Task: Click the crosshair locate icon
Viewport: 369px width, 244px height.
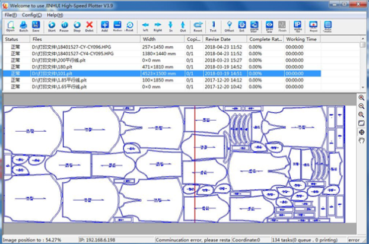Action: 361,132
